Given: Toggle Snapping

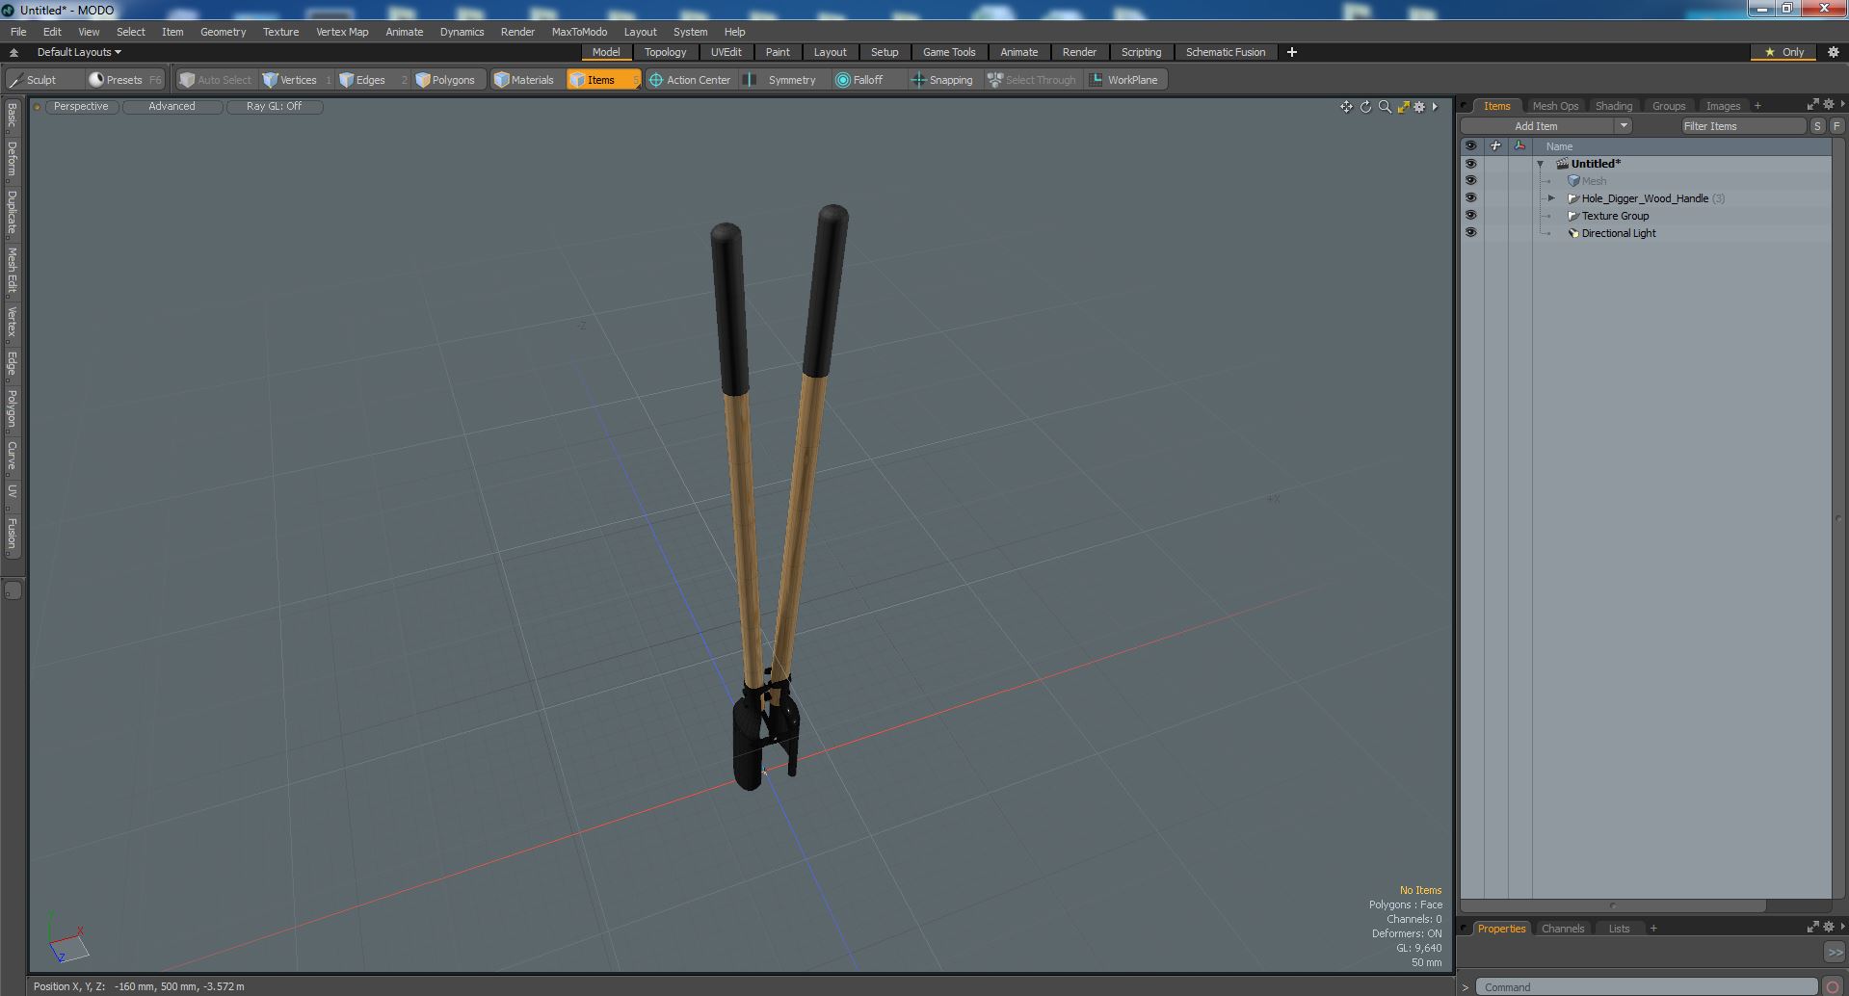Looking at the screenshot, I should click(x=943, y=80).
